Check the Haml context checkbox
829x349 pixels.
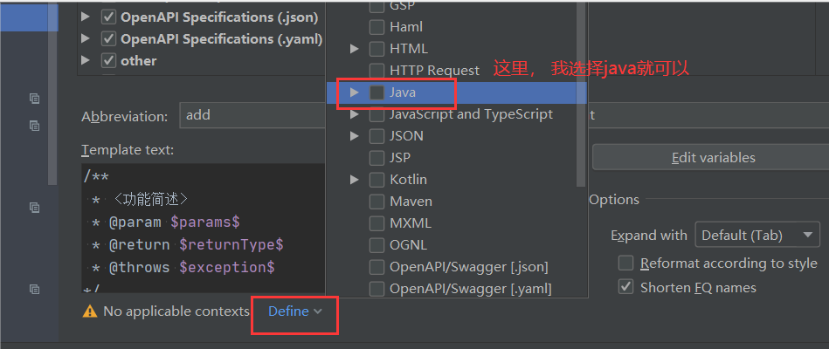click(377, 27)
